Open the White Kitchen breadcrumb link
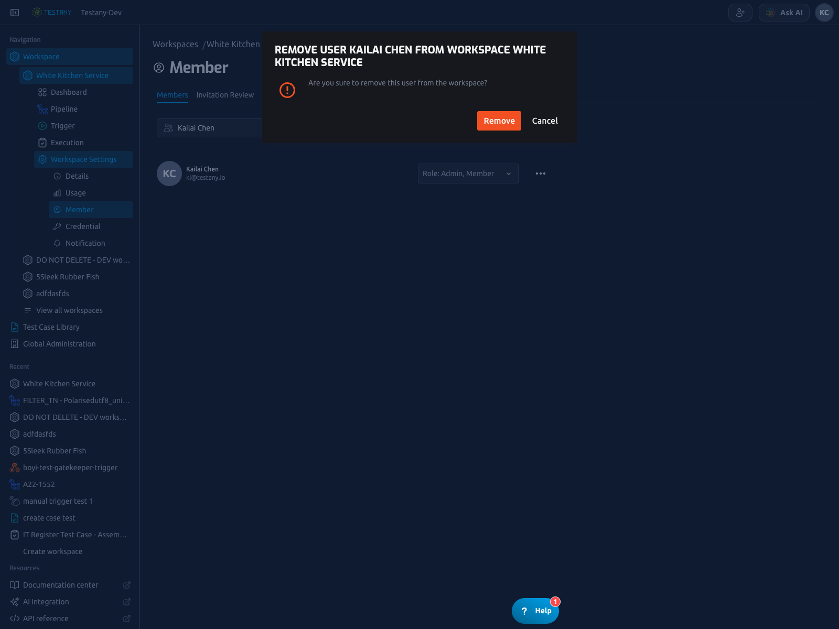Viewport: 839px width, 629px height. (x=233, y=44)
